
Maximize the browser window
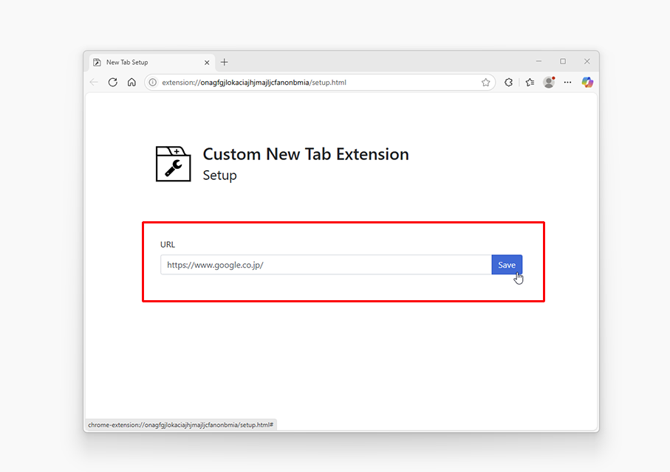coord(563,61)
